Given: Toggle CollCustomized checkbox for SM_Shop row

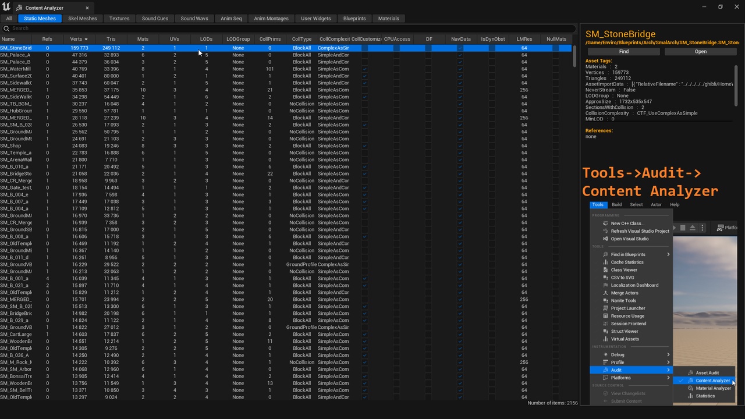Looking at the screenshot, I should (365, 145).
